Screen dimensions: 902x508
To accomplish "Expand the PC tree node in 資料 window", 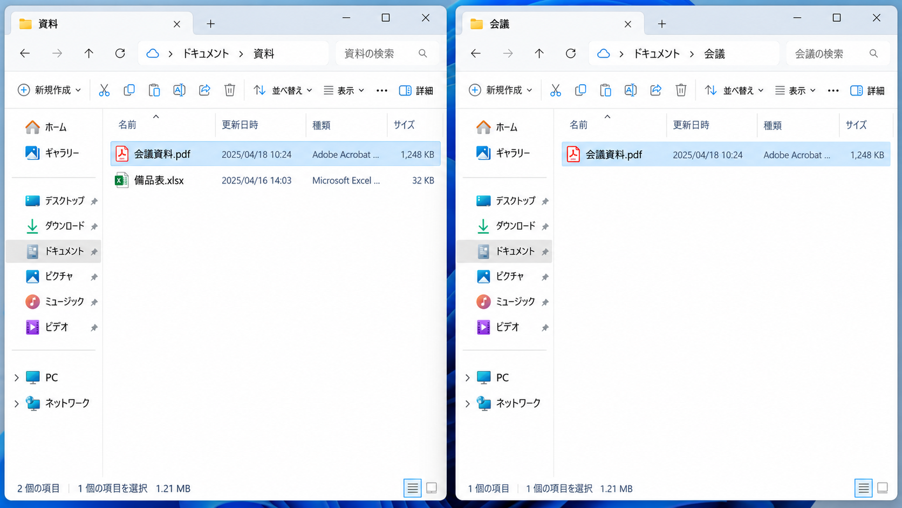I will point(16,377).
